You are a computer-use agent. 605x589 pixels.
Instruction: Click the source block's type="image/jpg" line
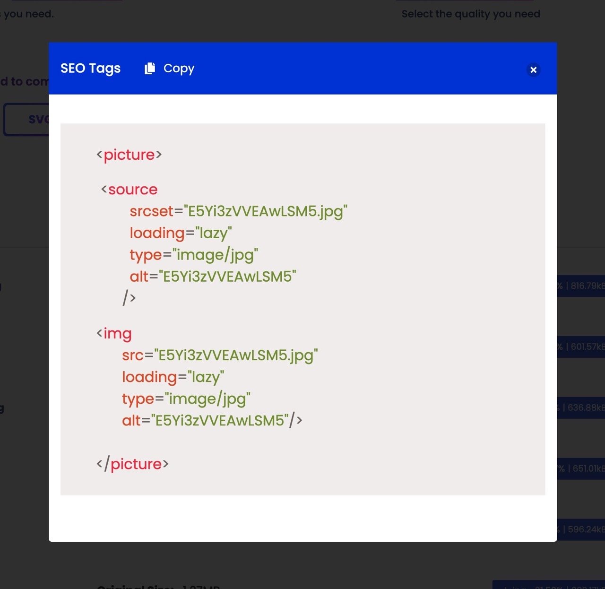(x=194, y=255)
